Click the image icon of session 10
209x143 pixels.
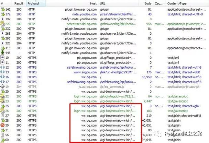(2, 58)
